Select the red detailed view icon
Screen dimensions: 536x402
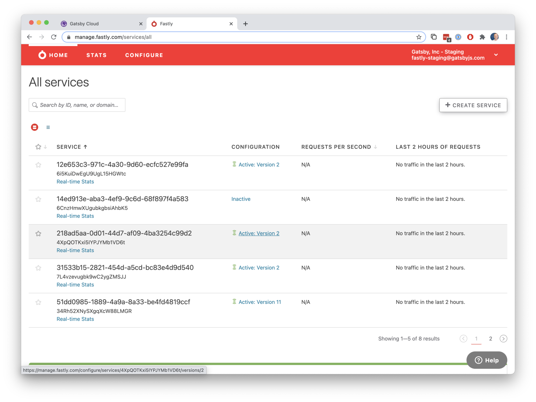pos(35,127)
